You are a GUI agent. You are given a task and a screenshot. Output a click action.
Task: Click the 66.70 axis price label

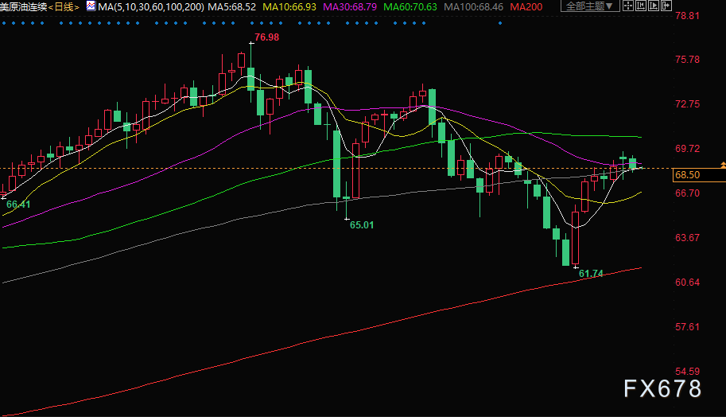point(688,193)
